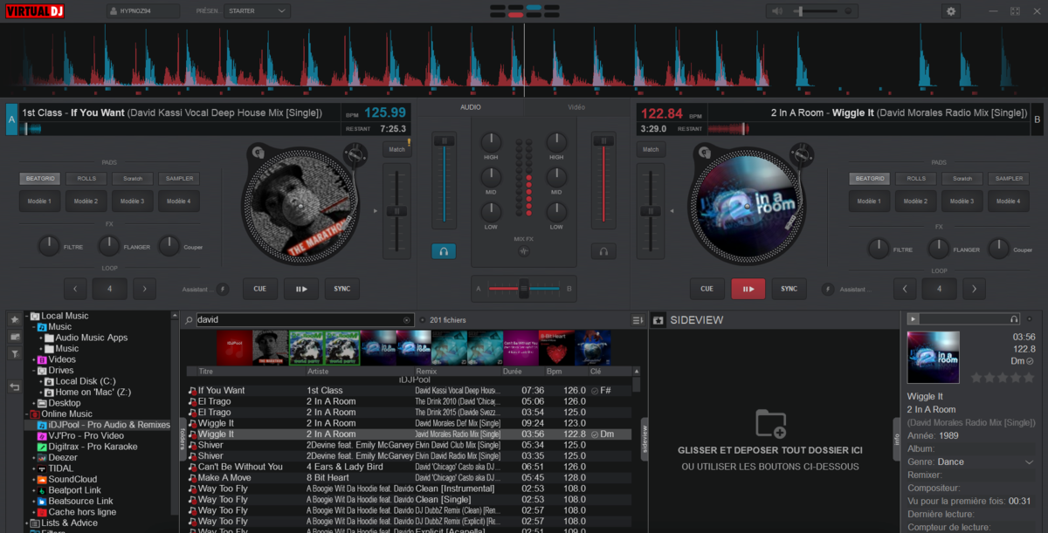
Task: Open the browser list options icon beside 201 fichiers
Action: pos(638,320)
